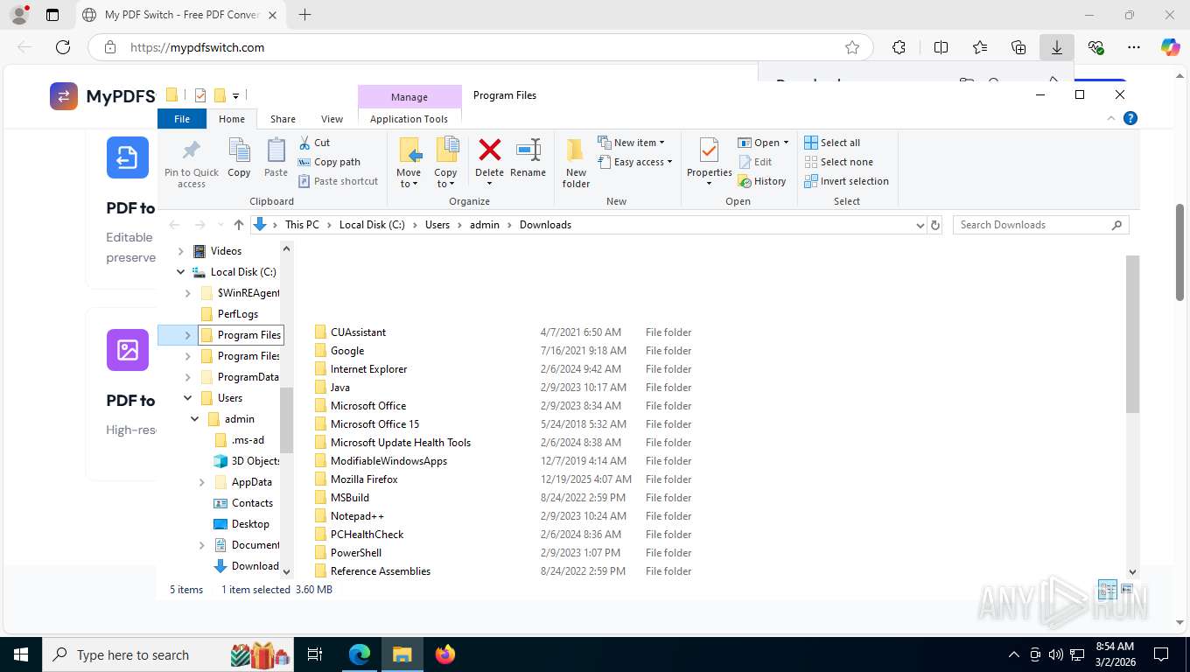Expand the ProgramData tree node
Viewport: 1190px width, 672px height.
click(188, 377)
